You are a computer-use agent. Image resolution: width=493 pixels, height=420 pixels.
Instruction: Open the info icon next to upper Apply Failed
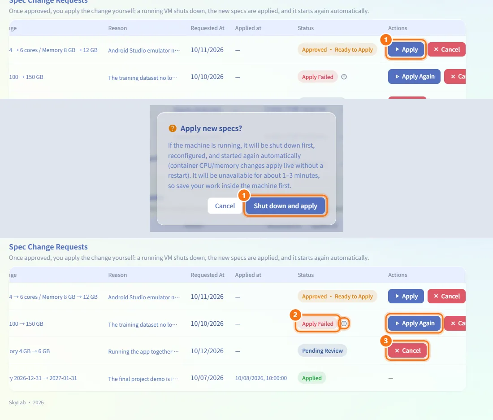344,77
